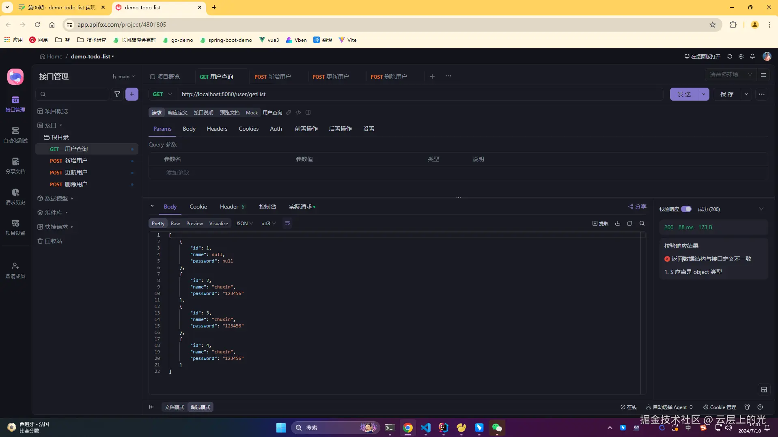Open the 控制台 response tab

pos(267,207)
